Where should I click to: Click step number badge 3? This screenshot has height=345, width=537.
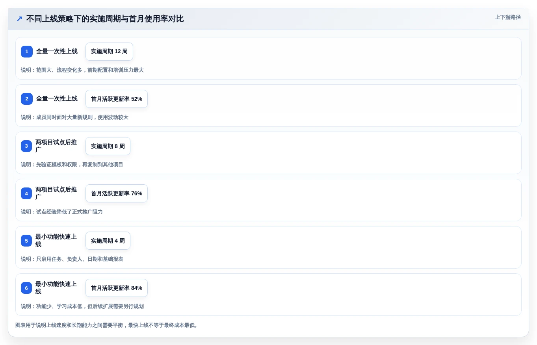[x=26, y=146]
